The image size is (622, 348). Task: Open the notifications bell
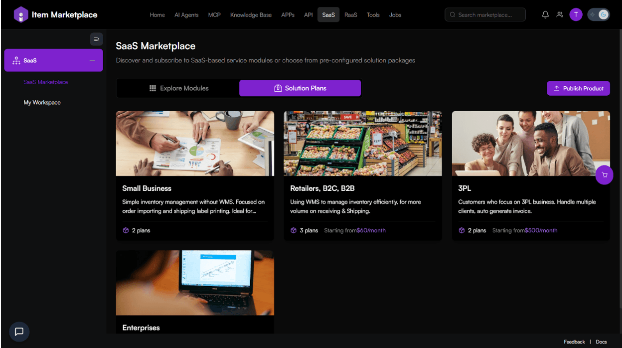click(x=545, y=14)
